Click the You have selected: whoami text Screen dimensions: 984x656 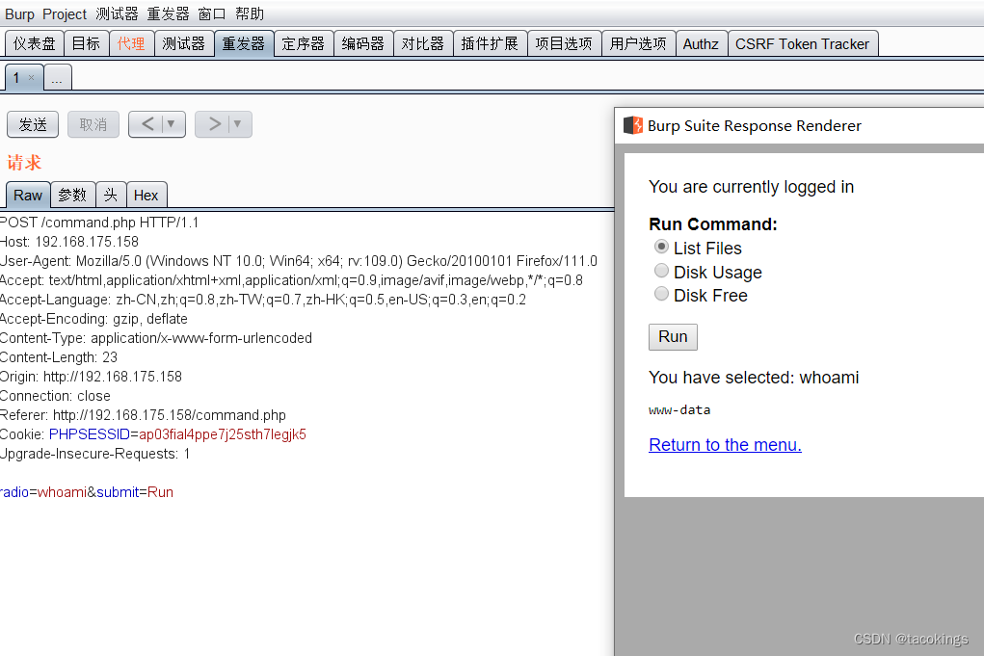pos(754,378)
